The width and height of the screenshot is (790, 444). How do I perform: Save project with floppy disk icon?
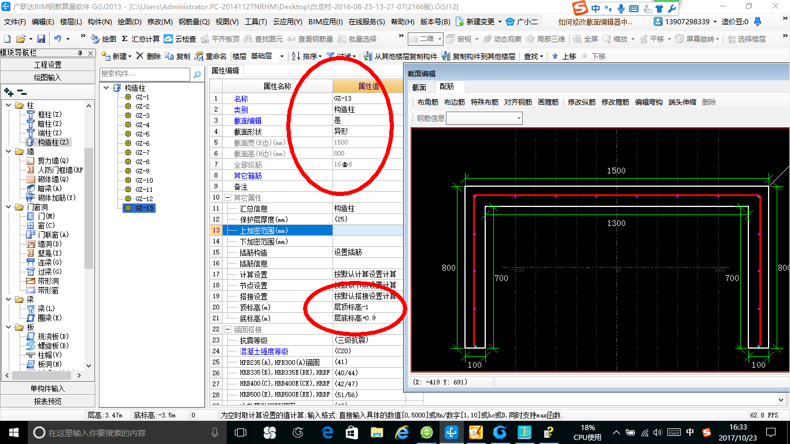coord(41,39)
